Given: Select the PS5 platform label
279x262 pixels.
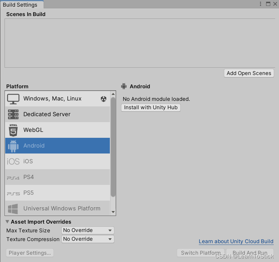Looking at the screenshot, I should pyautogui.click(x=29, y=193).
